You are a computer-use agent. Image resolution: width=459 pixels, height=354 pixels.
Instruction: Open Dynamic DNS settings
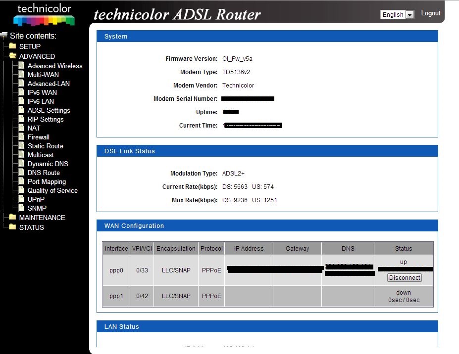coord(48,164)
